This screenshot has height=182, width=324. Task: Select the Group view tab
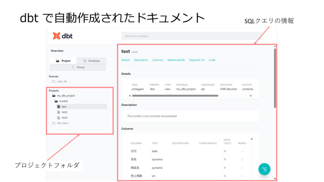click(78, 67)
